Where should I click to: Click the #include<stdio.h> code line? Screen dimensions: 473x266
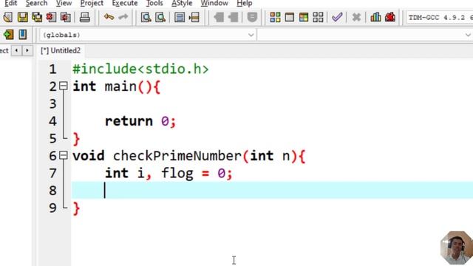point(140,69)
